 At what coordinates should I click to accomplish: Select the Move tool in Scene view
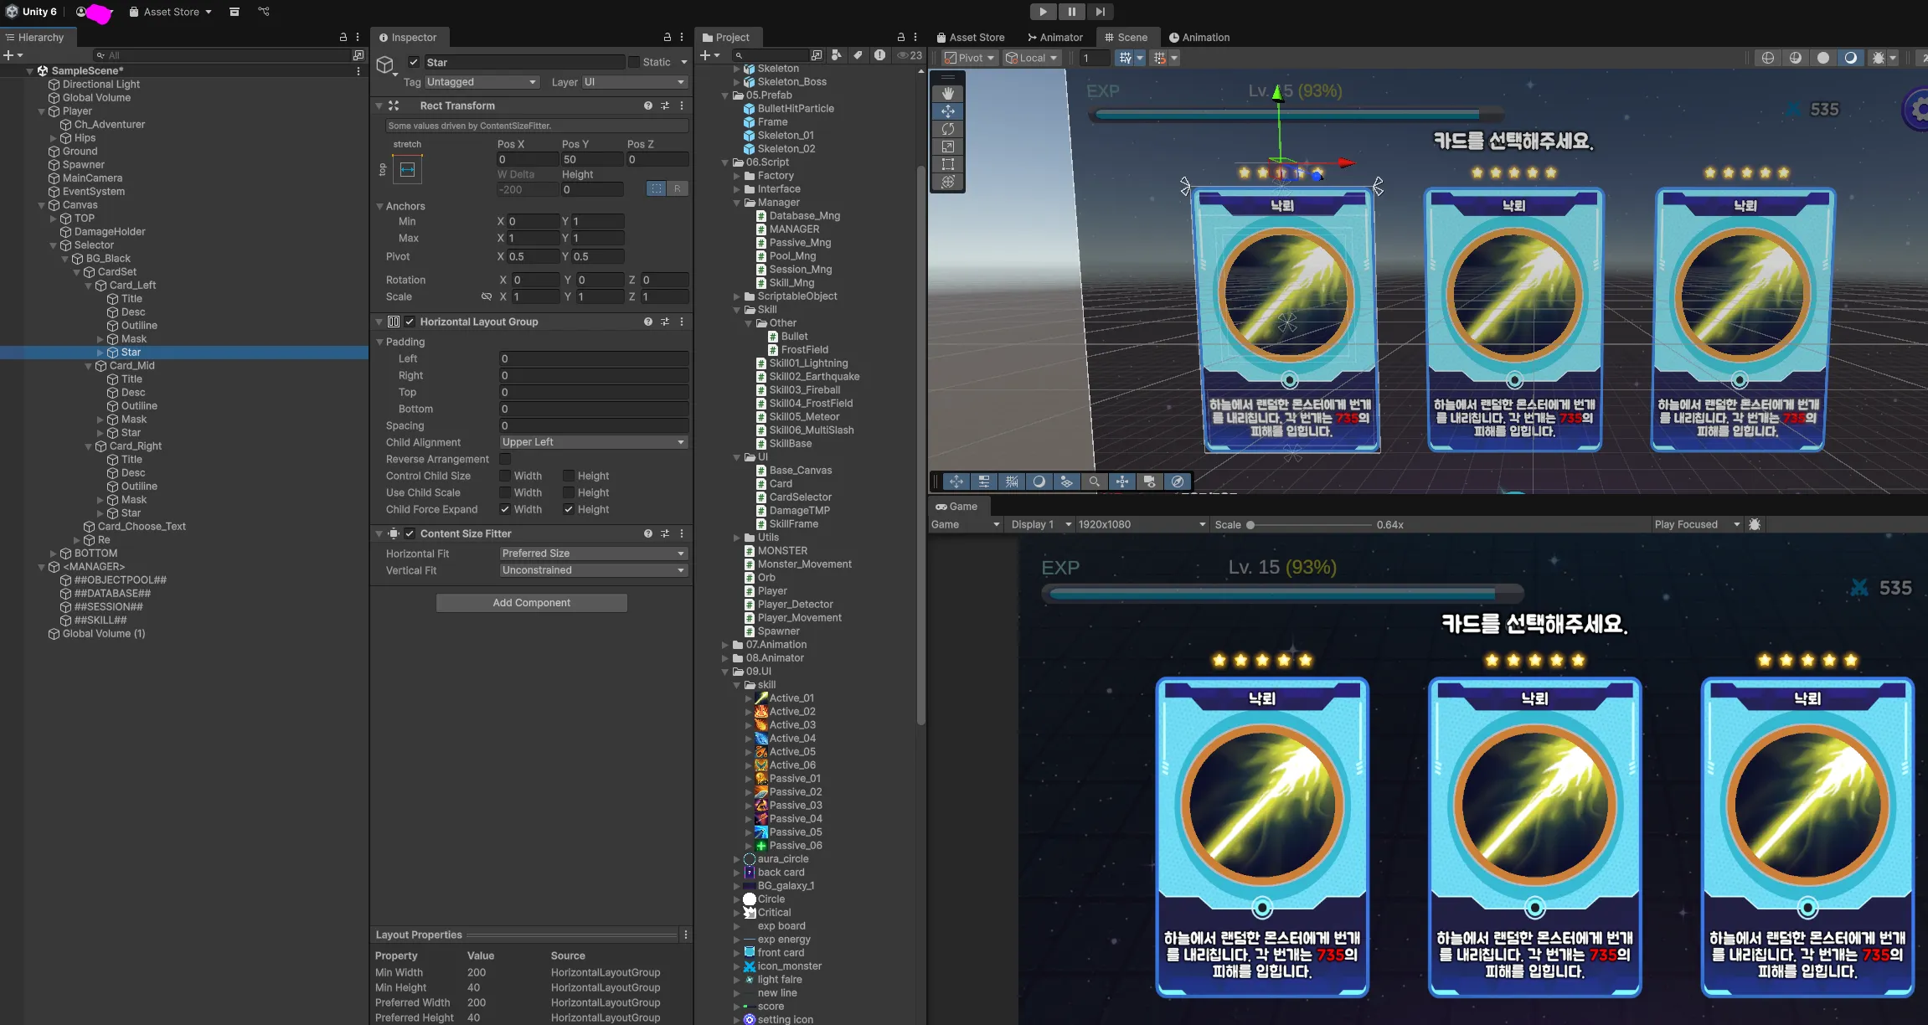coord(948,111)
